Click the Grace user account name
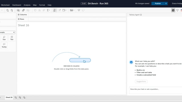Viewport: 182px width, 102px height. 177,4
